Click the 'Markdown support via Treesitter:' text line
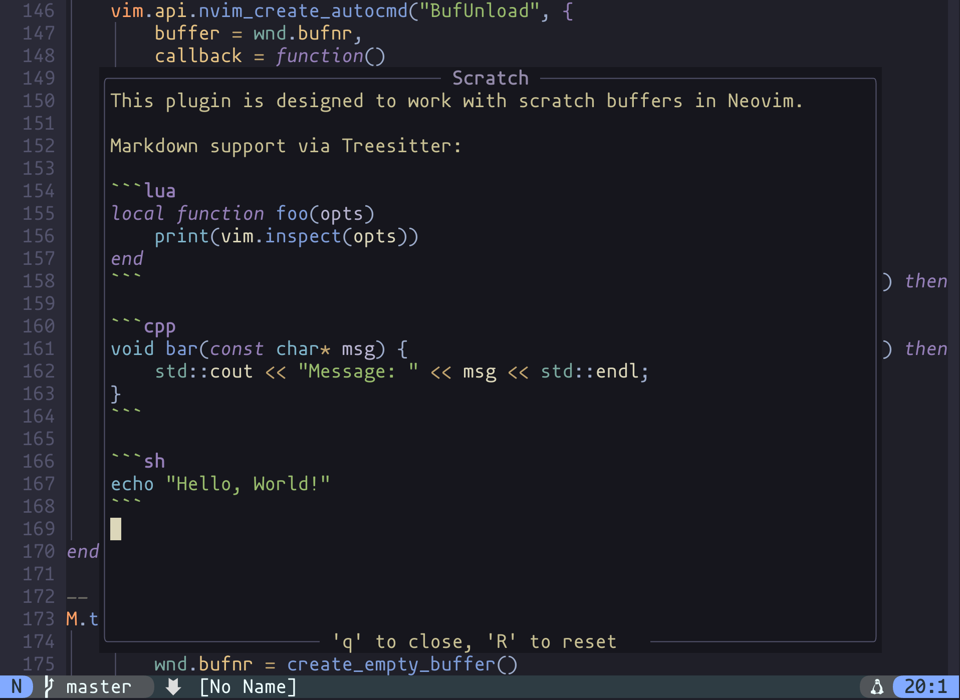The image size is (960, 700). 286,146
